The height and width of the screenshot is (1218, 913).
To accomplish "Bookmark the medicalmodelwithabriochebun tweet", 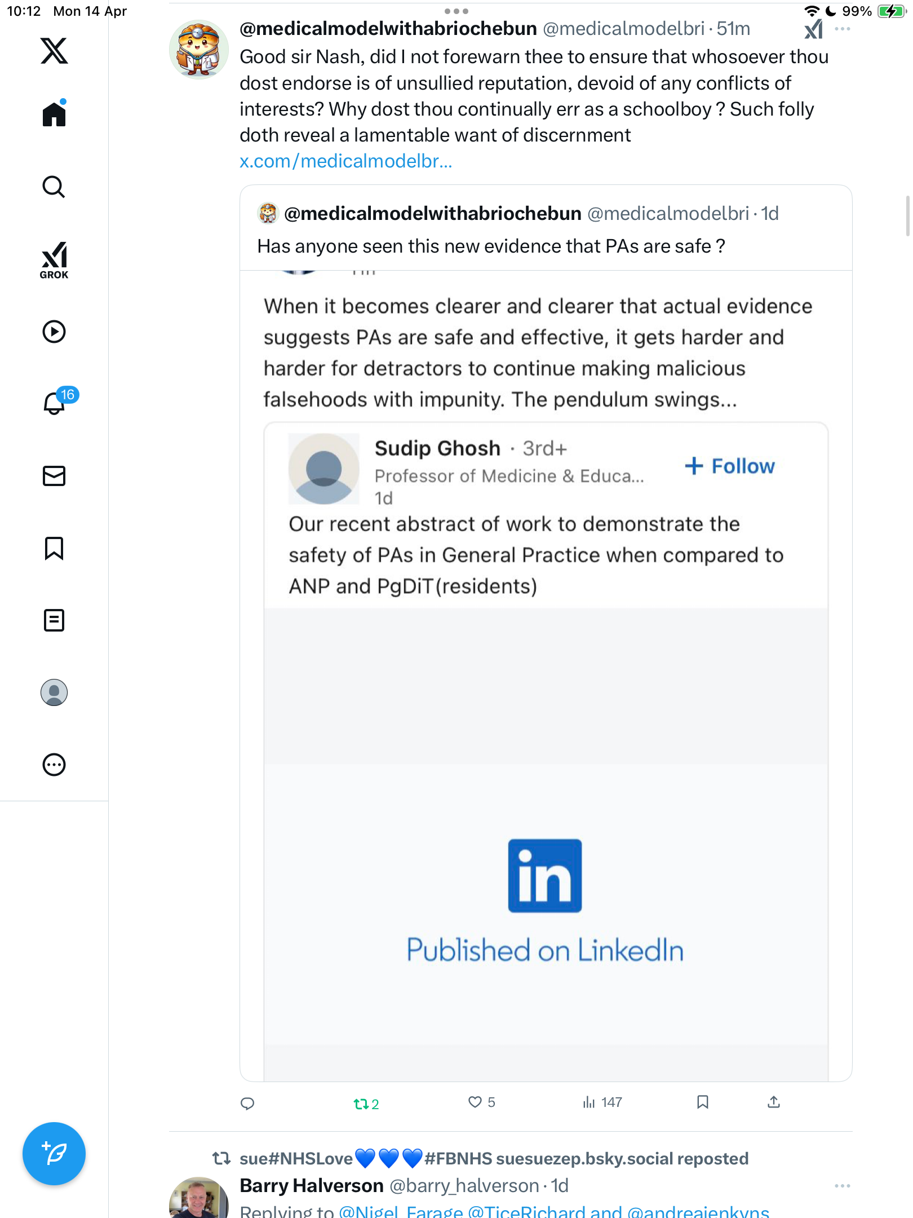I will pos(702,1102).
